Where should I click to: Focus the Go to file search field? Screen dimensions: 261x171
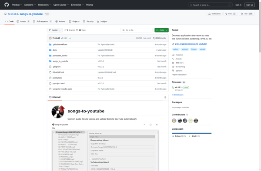click(137, 30)
